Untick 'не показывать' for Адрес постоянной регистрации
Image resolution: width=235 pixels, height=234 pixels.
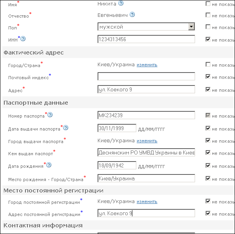tap(208, 213)
